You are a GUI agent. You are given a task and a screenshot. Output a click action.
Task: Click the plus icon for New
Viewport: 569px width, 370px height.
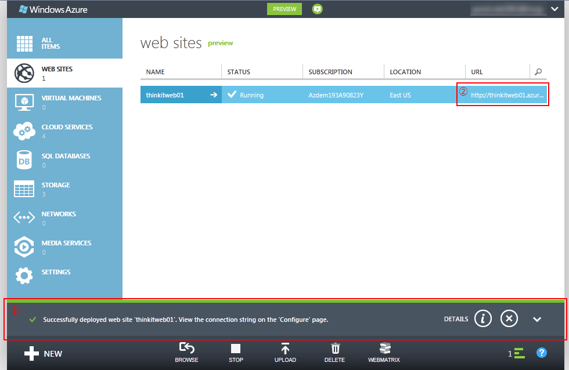(x=31, y=353)
